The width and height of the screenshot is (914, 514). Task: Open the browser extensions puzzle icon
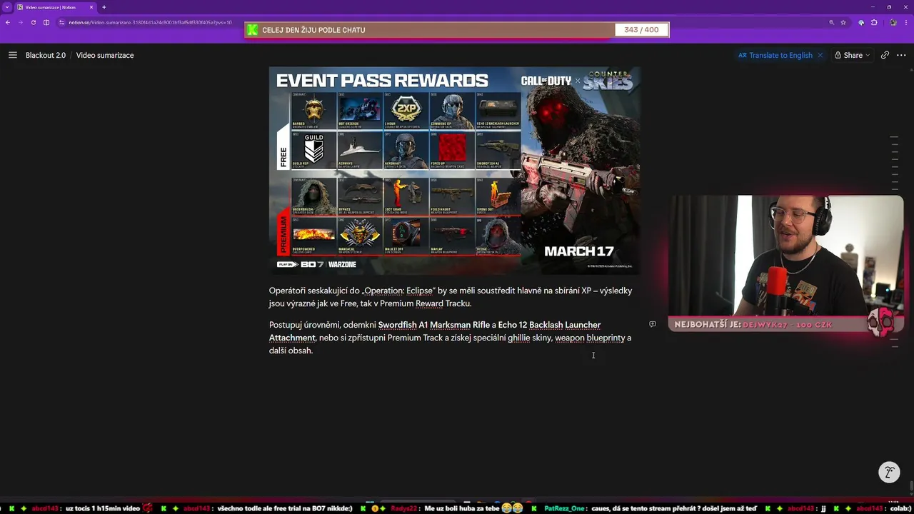pos(874,22)
